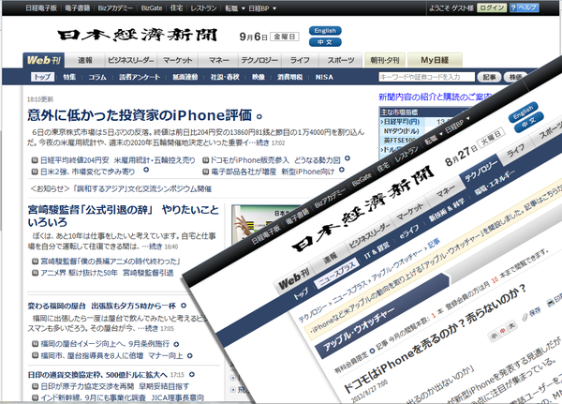Open headline 宮崎駿監督「公式引退の辞」
This screenshot has height=404, width=562.
coord(123,216)
